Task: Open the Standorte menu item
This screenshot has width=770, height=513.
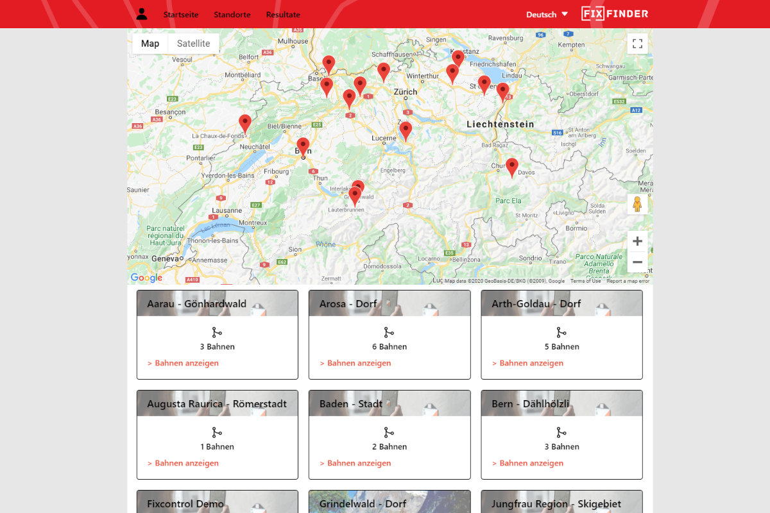Action: pyautogui.click(x=232, y=15)
